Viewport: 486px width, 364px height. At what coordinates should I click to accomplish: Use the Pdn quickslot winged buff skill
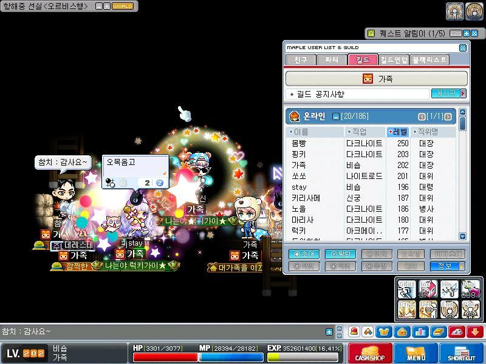click(470, 309)
